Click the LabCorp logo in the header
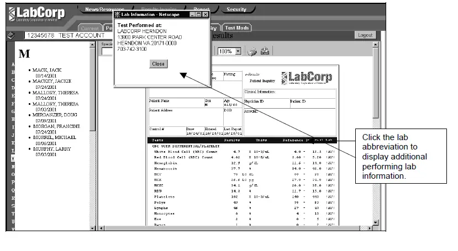Screen dimensions: 458x251 tap(37, 14)
